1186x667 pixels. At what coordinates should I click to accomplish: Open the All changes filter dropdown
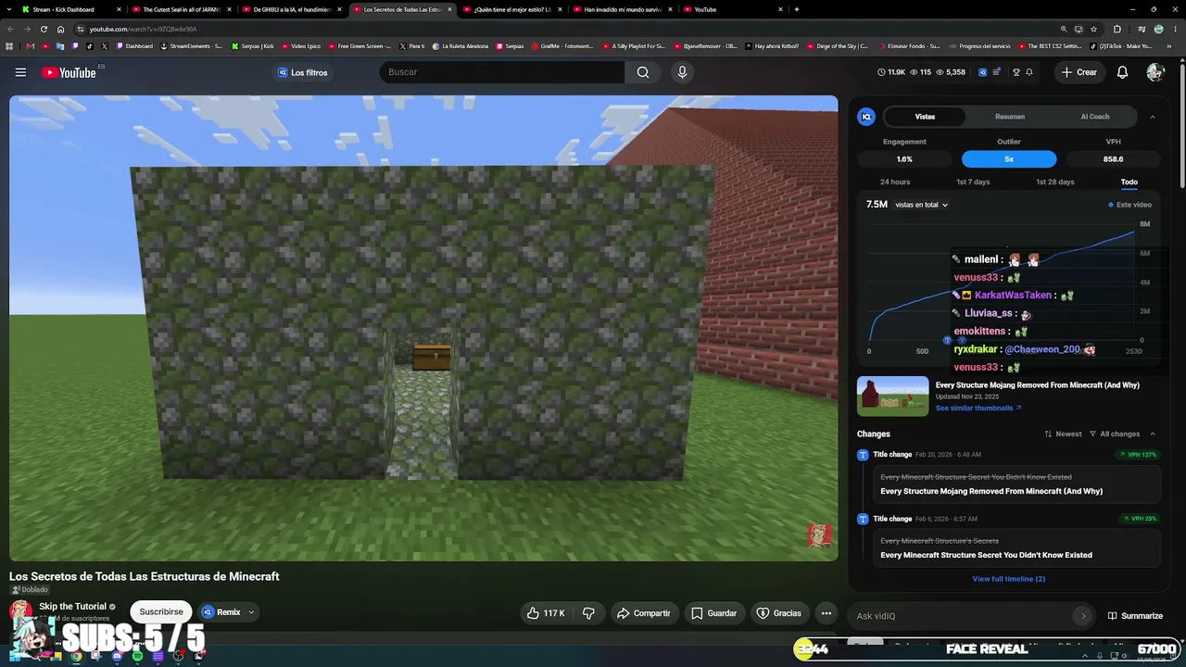(x=1115, y=434)
